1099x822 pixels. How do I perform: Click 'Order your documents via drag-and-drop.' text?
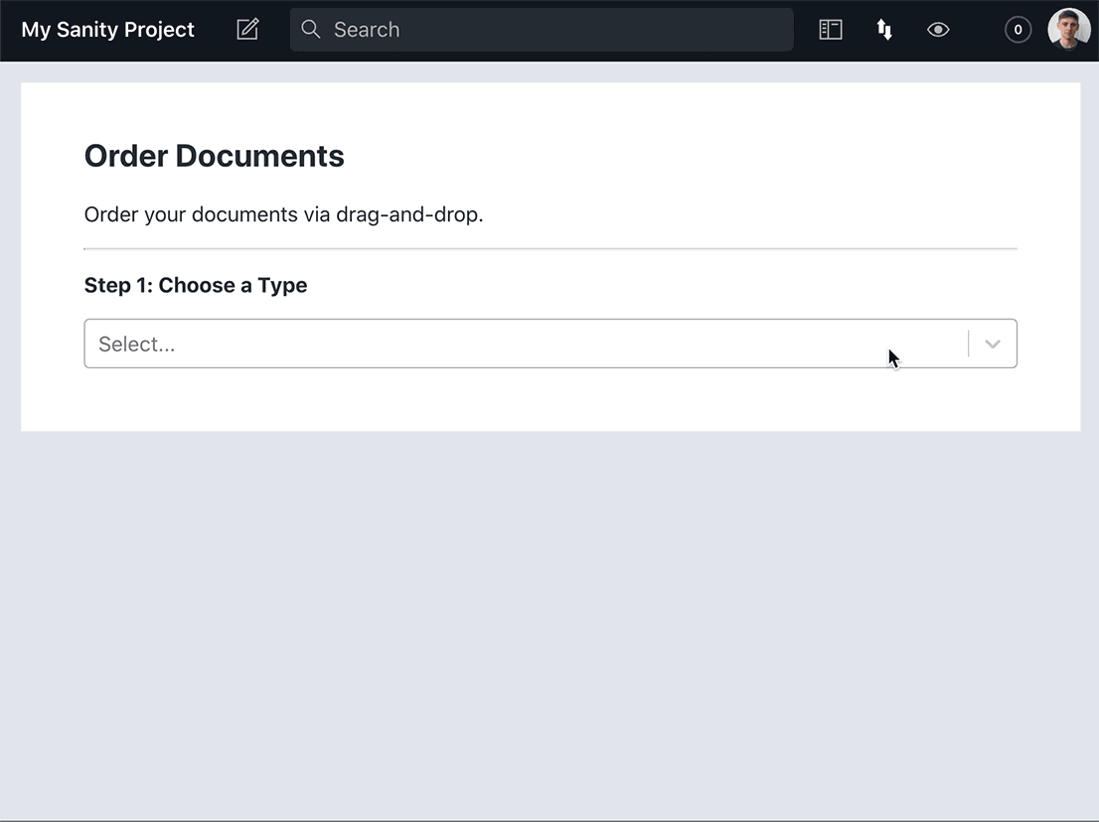coord(284,214)
